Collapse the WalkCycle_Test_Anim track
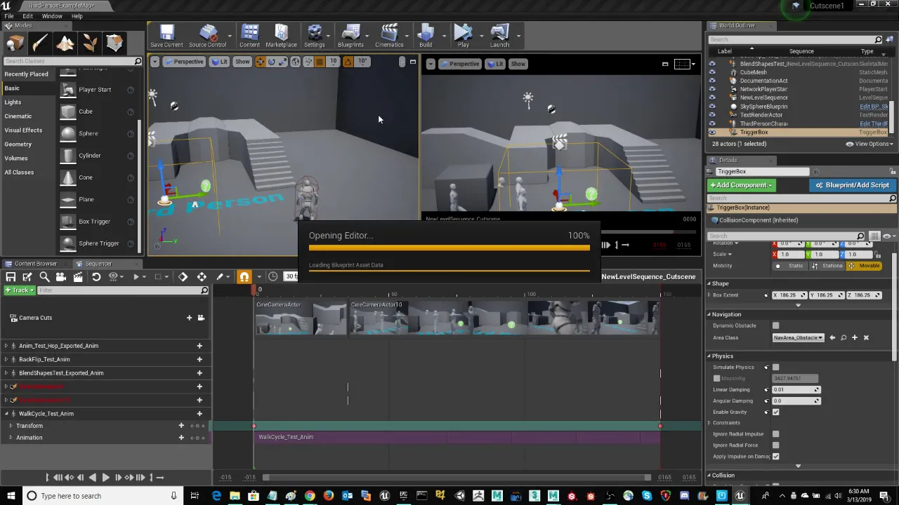Image resolution: width=899 pixels, height=505 pixels. point(6,414)
